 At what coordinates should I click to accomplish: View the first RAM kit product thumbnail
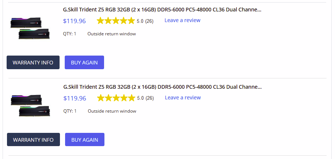click(30, 28)
